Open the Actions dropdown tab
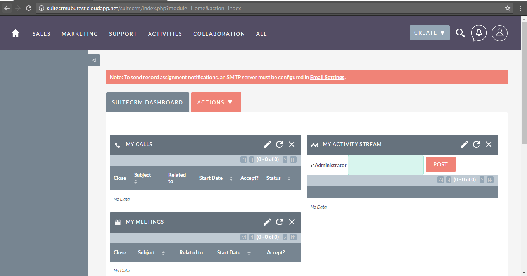Viewport: 527px width, 276px height. pyautogui.click(x=216, y=102)
